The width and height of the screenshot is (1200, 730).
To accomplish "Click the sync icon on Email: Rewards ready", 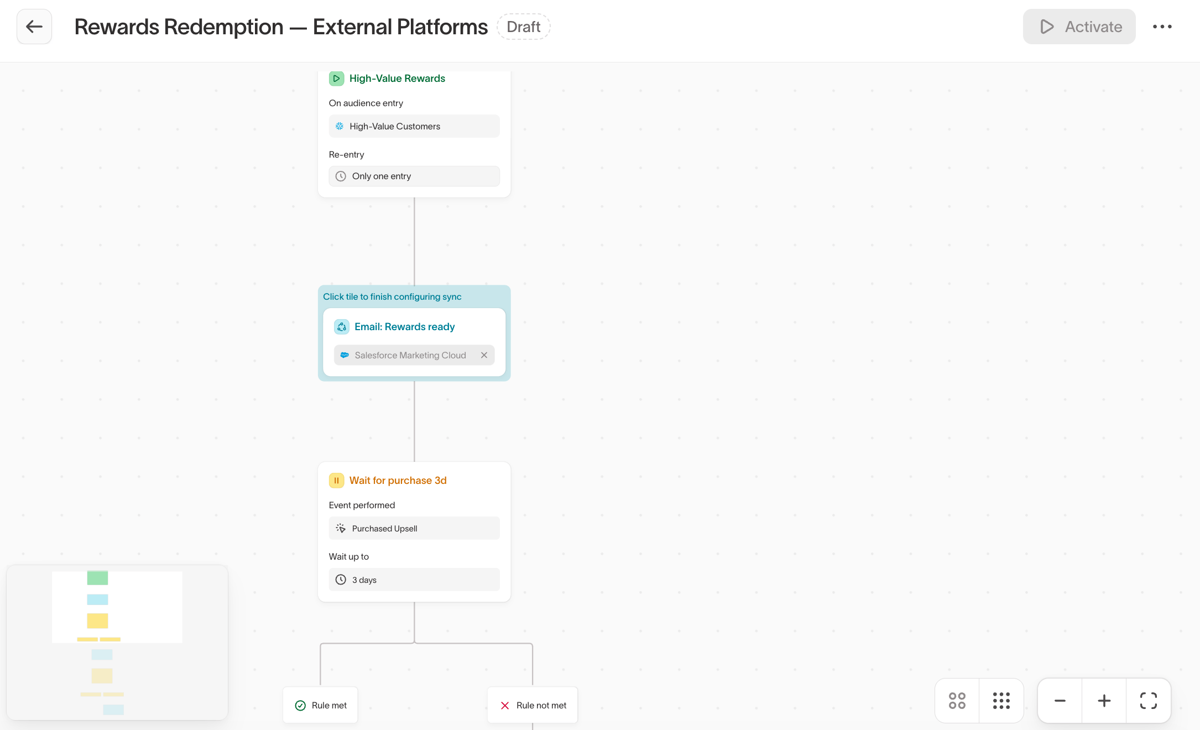I will point(342,327).
